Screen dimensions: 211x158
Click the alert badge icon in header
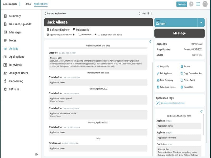pos(191,4)
